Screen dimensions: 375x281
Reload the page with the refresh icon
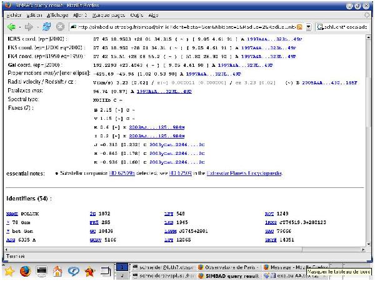(x=46, y=27)
